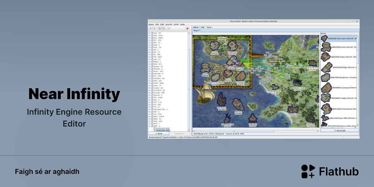Viewport: 374px width, 187px height.
Task: Expand the ITM - 2867 folder
Action: pos(150,57)
